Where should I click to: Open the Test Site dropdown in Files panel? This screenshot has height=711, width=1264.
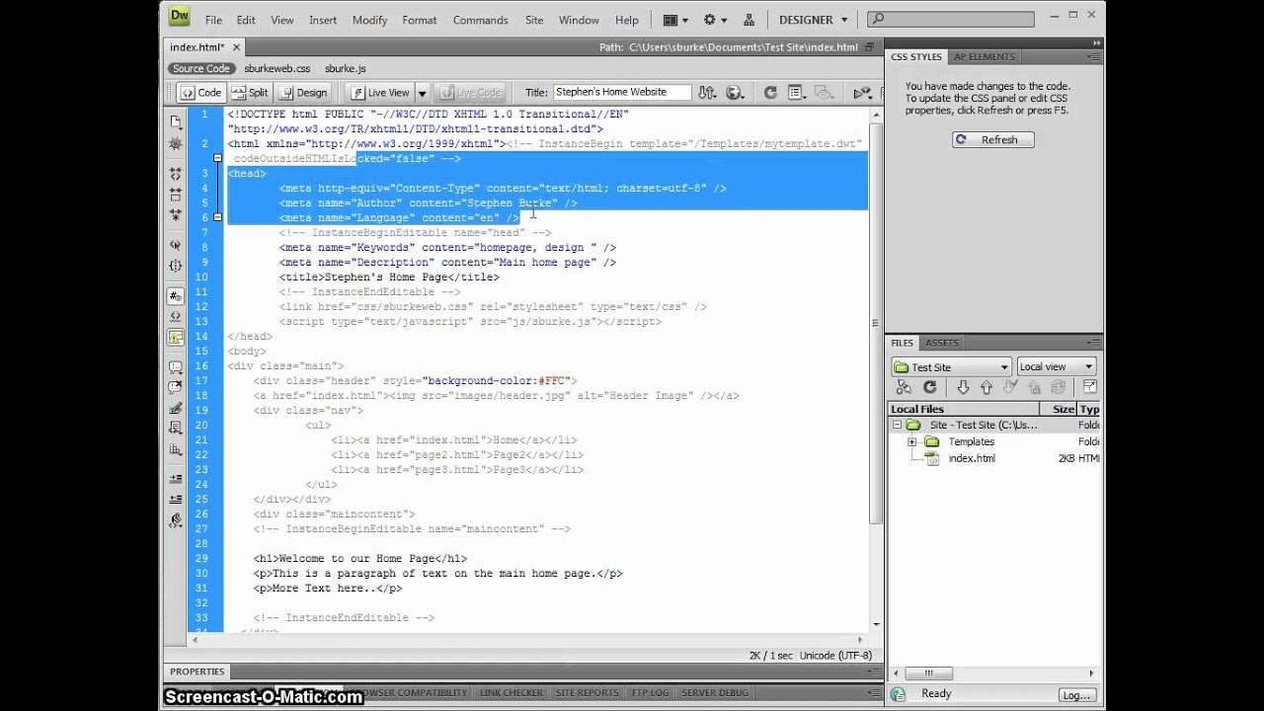951,366
